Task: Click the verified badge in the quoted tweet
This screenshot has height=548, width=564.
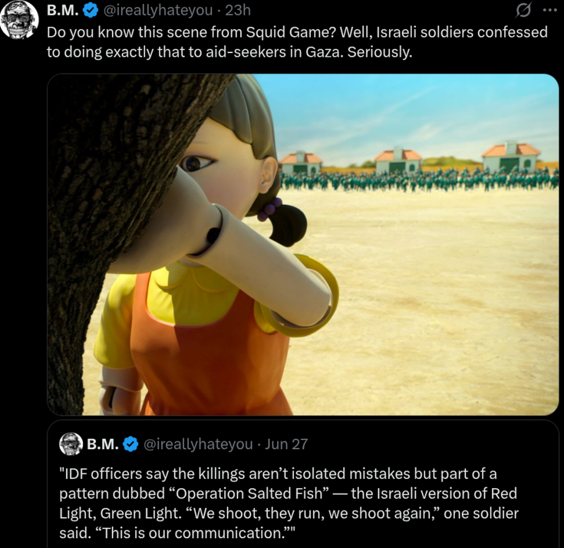Action: coord(131,444)
